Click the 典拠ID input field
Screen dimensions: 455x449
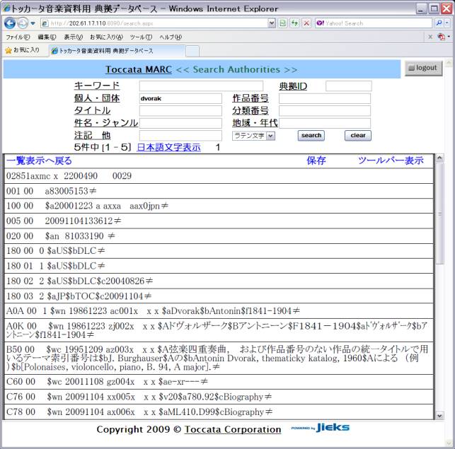click(349, 86)
